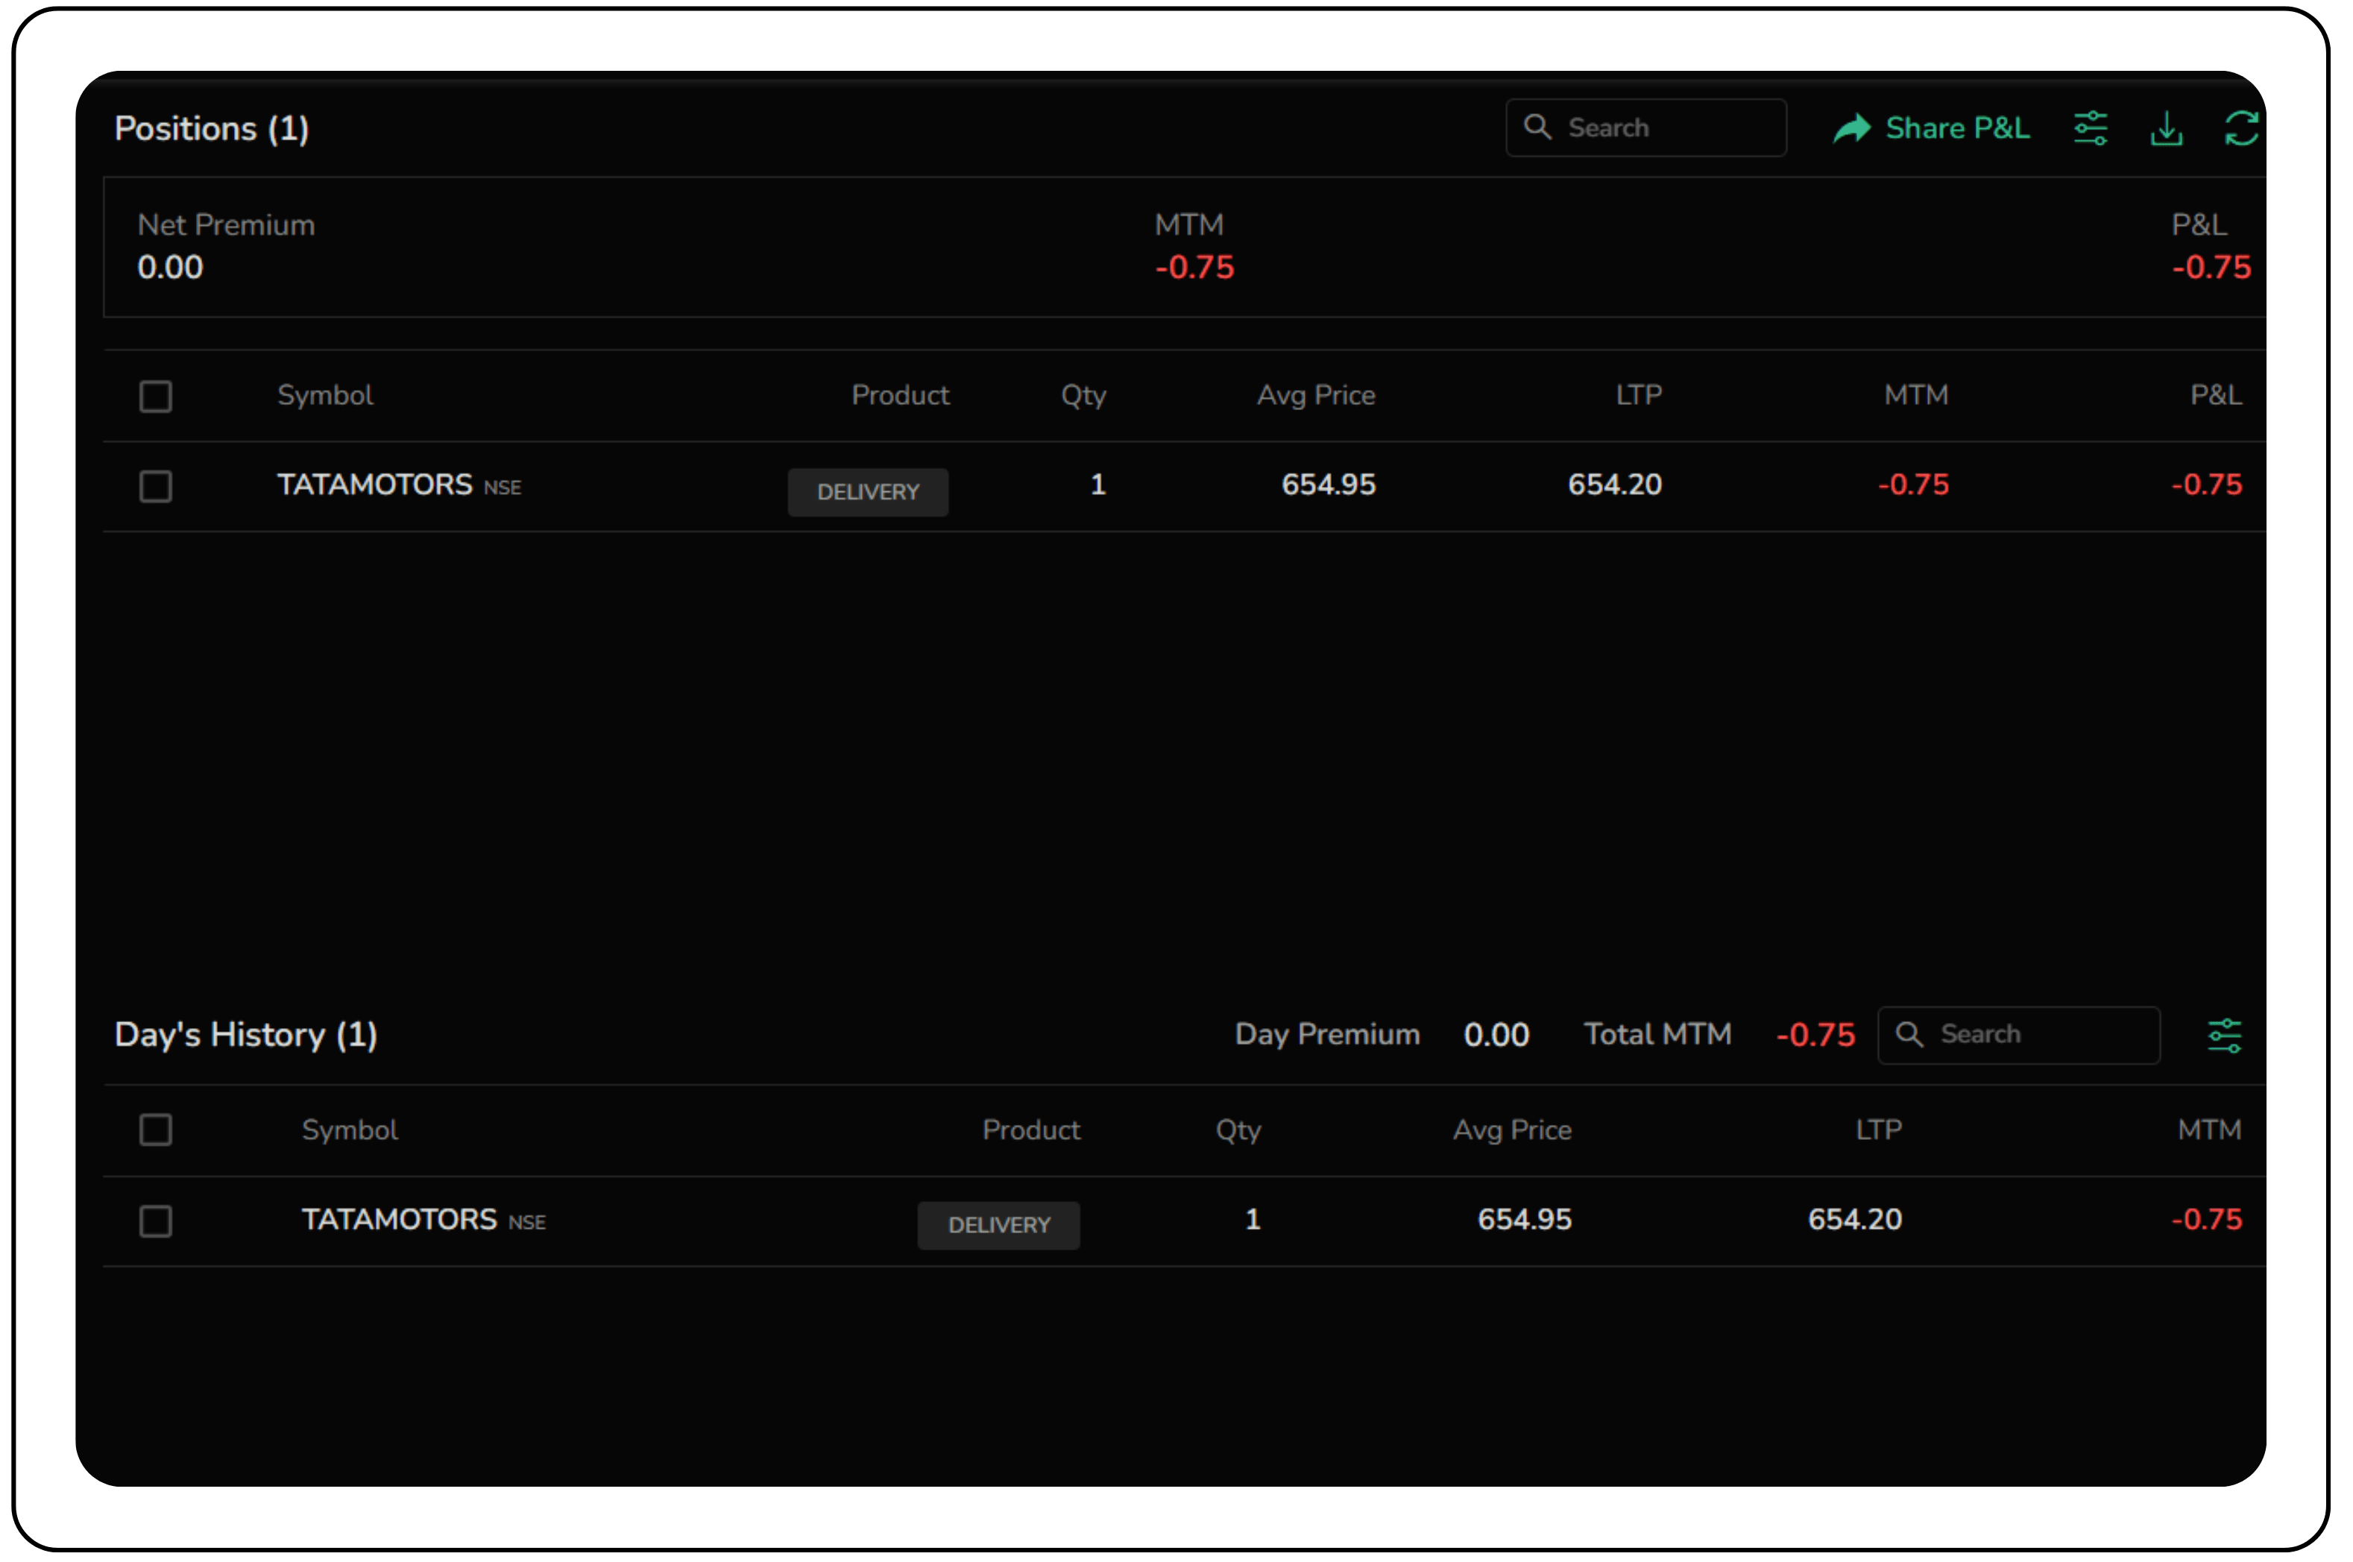Click magnifier icon in Positions search
Viewport: 2353px width, 1562px height.
[x=1537, y=127]
